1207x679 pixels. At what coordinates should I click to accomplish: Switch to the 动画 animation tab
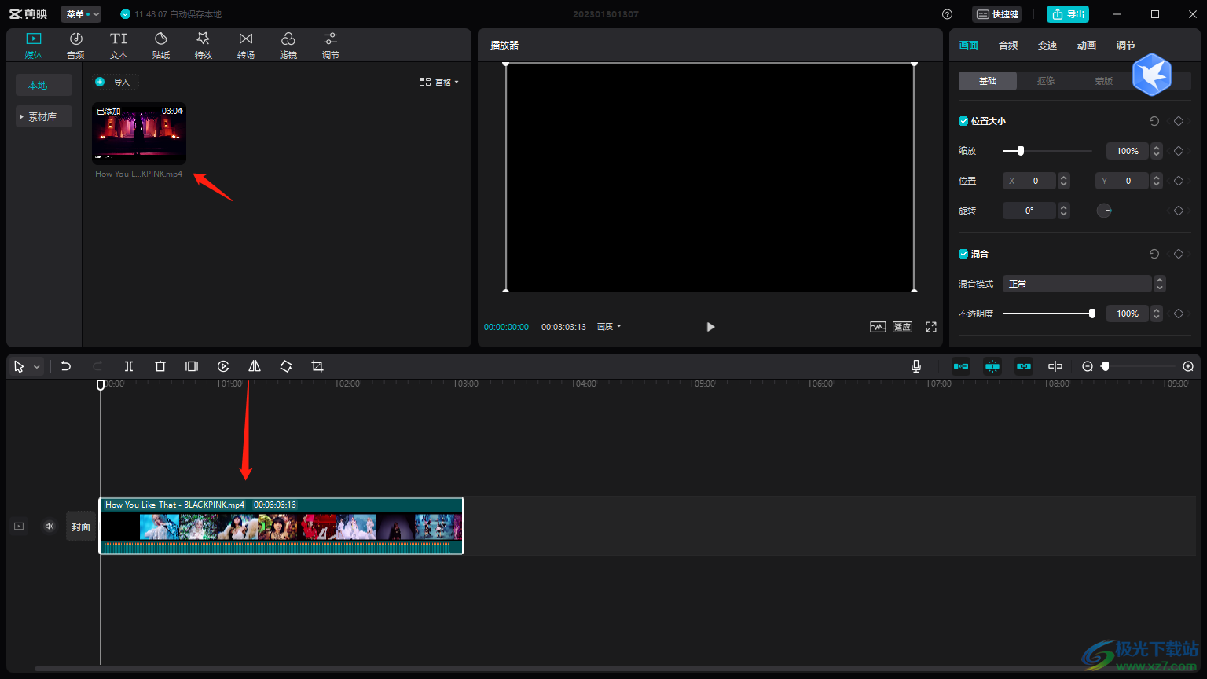coord(1087,46)
